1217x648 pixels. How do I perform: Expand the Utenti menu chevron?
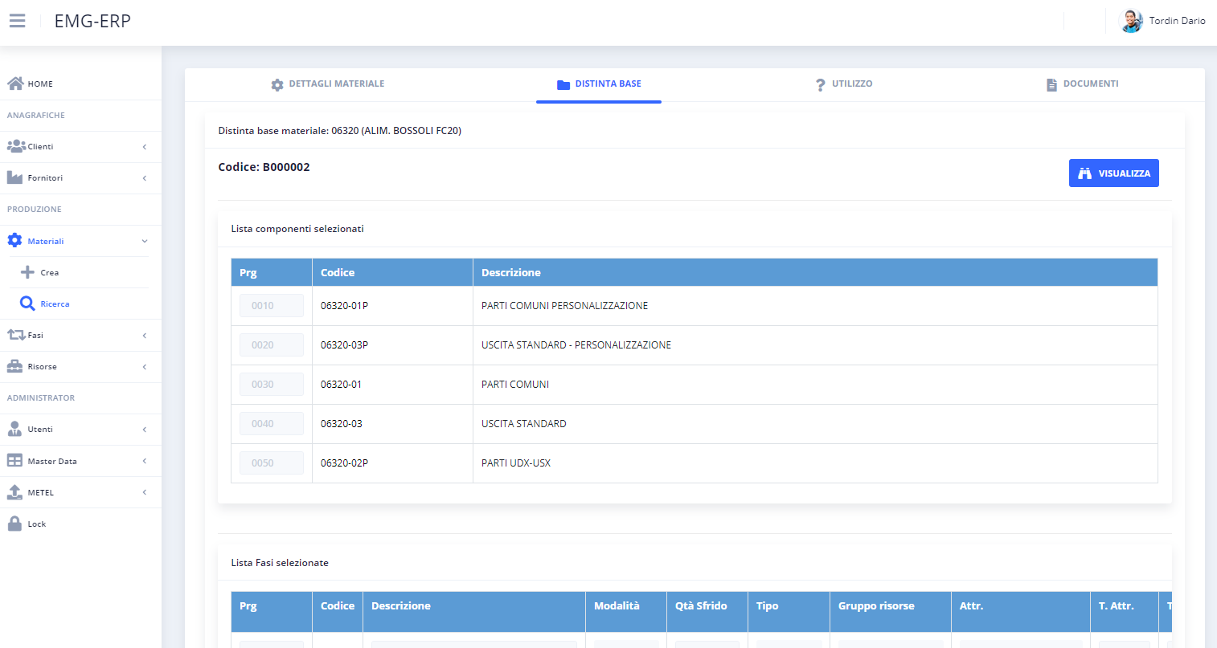145,430
